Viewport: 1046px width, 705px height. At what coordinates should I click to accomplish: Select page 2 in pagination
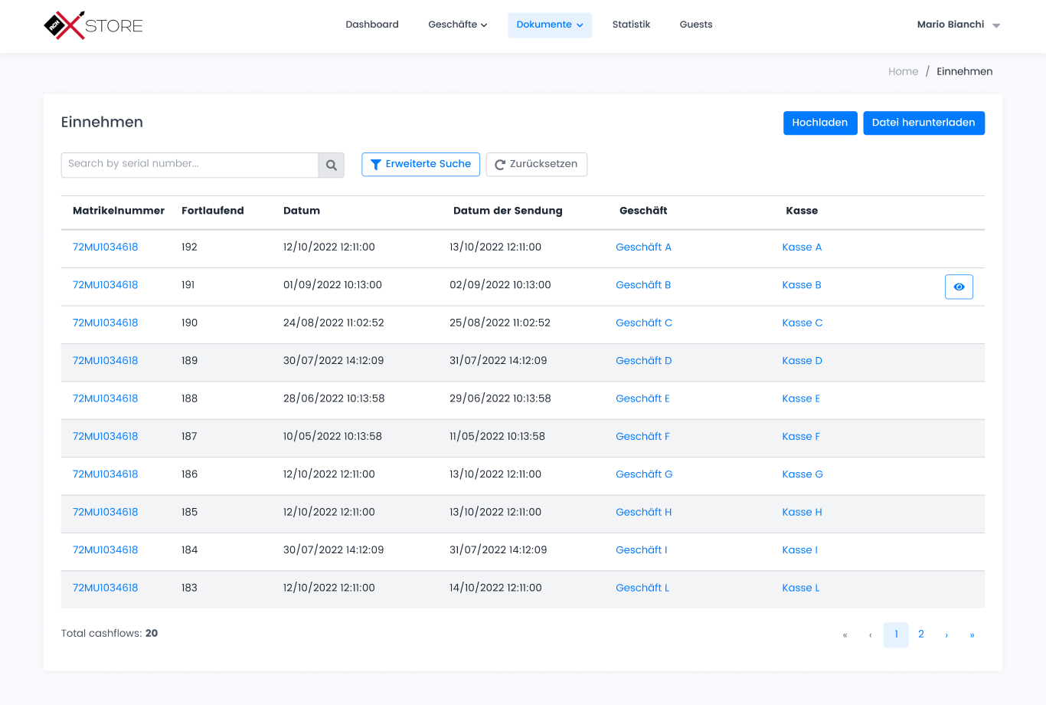click(x=921, y=635)
